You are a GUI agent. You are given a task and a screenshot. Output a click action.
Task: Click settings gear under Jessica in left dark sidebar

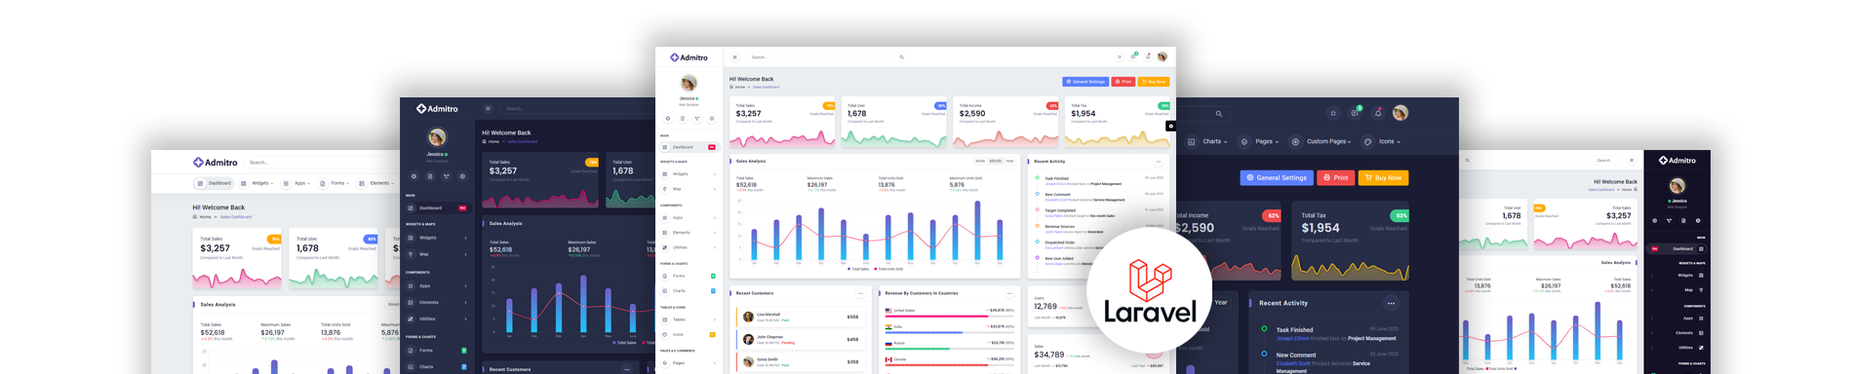point(462,176)
